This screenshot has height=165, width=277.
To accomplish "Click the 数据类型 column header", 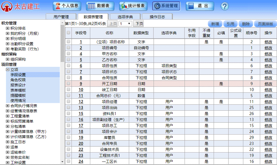I will tap(141, 33).
